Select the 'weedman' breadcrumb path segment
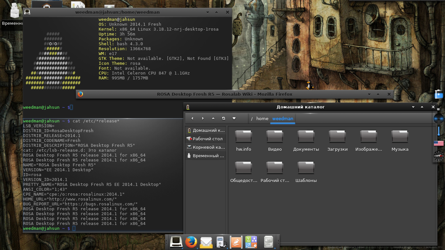Screen dimensions: 445x250 pyautogui.click(x=283, y=119)
